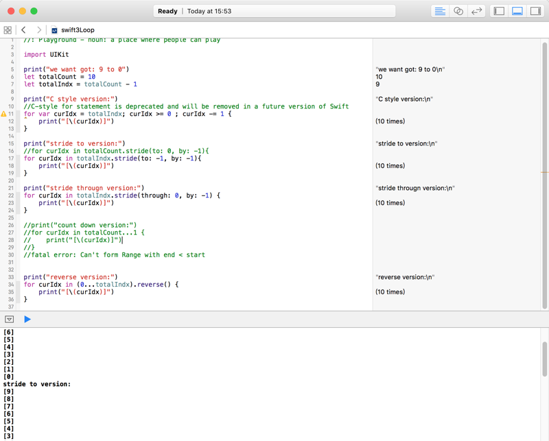Toggle the Debug area panel
549x441 pixels.
pos(517,11)
